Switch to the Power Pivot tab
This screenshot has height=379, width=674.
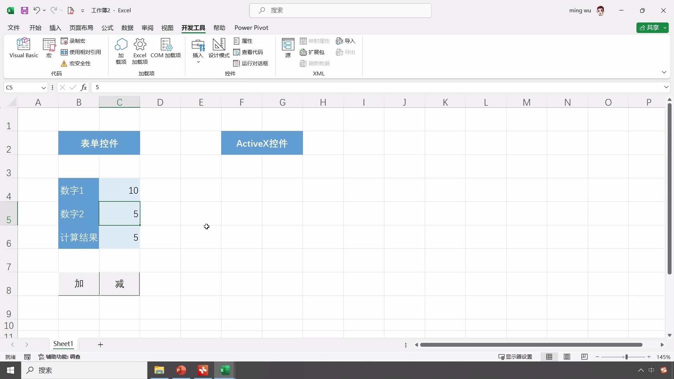tap(251, 28)
